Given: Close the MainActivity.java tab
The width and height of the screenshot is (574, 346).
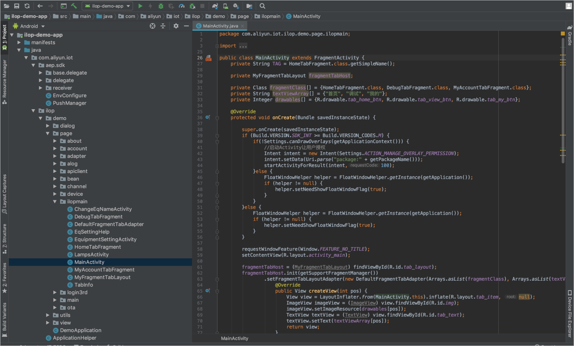Looking at the screenshot, I should tap(242, 26).
